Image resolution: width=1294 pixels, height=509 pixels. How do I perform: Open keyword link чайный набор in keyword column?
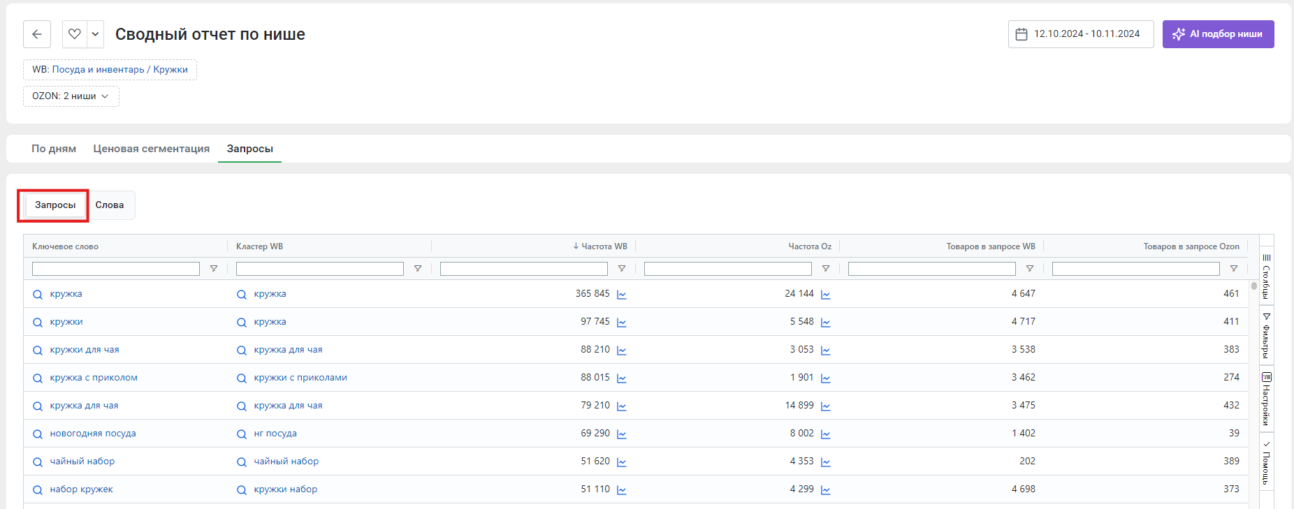tap(82, 462)
